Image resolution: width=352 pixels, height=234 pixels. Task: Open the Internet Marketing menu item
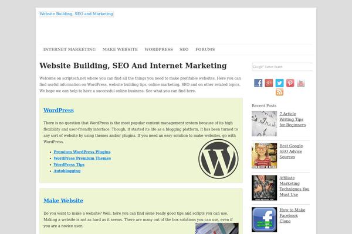click(x=69, y=49)
